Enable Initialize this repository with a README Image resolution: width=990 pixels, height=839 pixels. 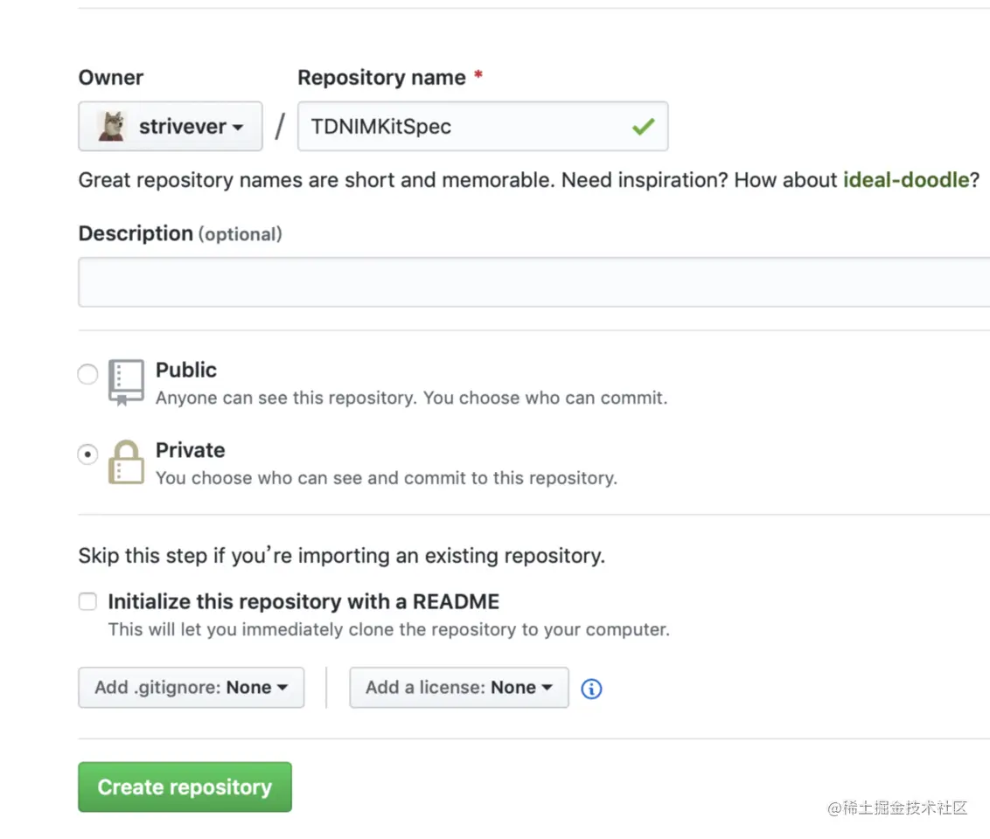click(87, 601)
